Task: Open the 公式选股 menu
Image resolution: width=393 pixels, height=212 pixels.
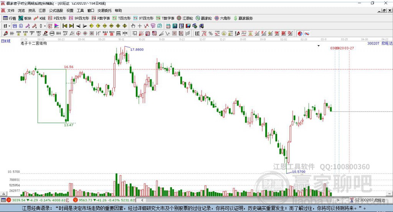Action: point(56,10)
